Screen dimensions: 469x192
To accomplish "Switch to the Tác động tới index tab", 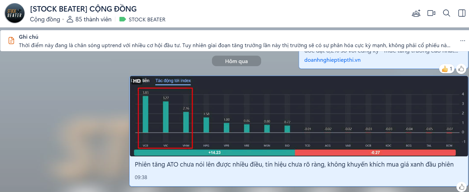I will tap(173, 81).
